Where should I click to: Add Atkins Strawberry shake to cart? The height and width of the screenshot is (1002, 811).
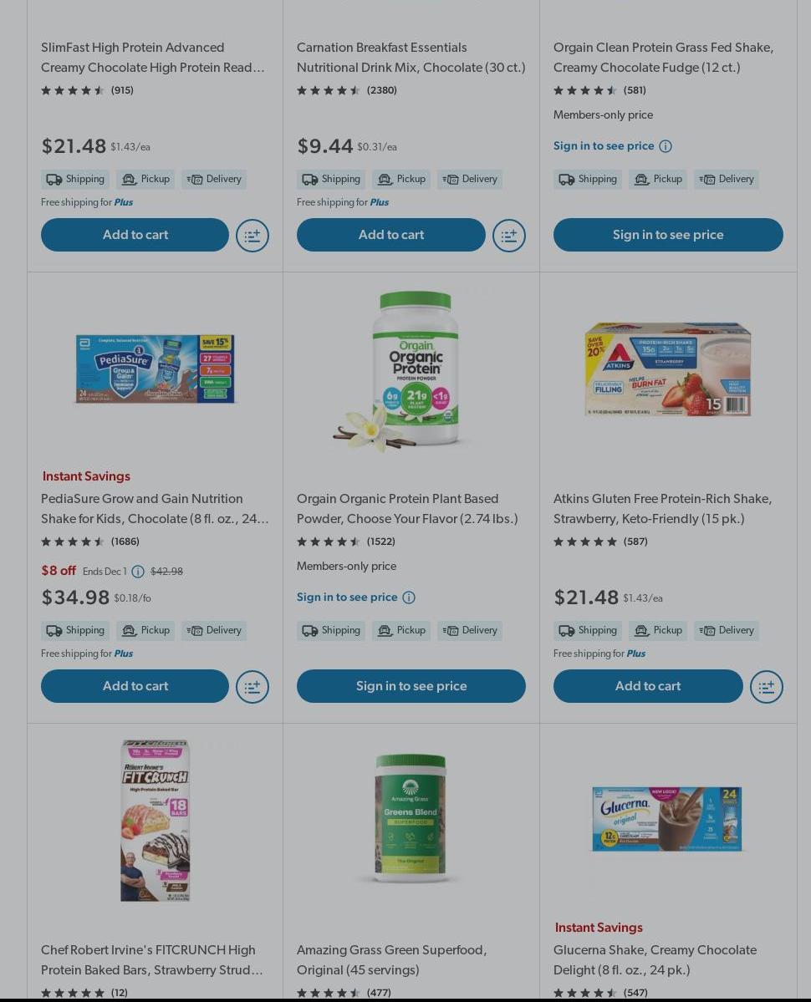(648, 685)
